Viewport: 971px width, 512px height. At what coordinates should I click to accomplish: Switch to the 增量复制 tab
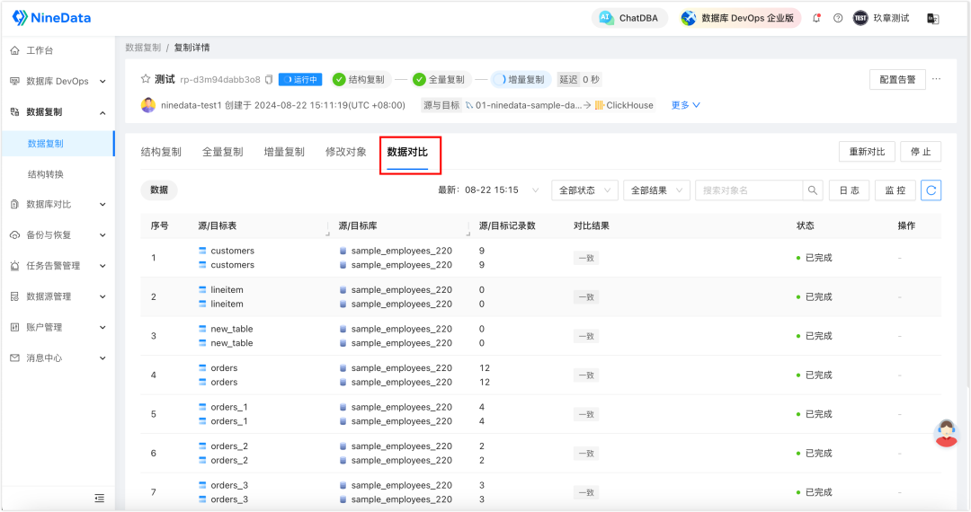click(x=283, y=152)
